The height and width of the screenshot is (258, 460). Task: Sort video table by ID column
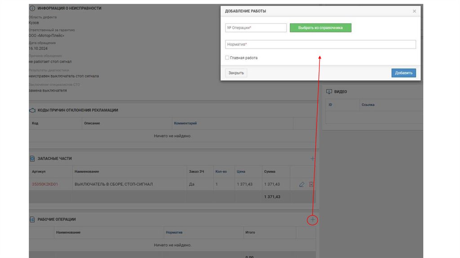[330, 105]
